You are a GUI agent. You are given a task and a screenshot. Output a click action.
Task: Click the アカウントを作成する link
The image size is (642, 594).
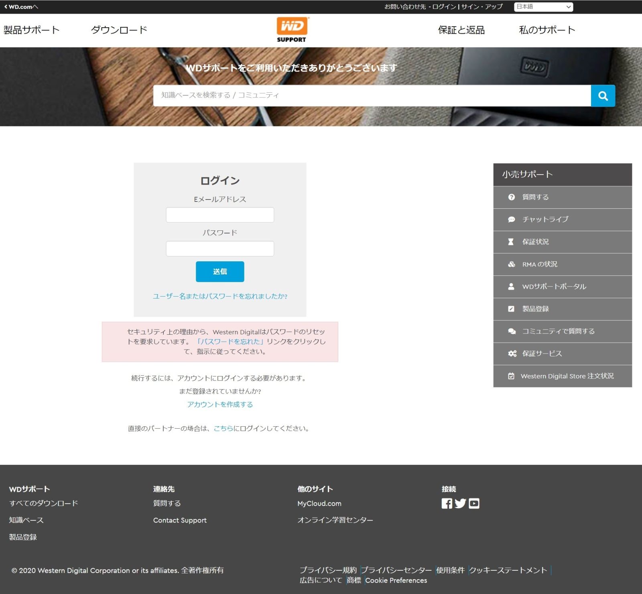coord(220,404)
